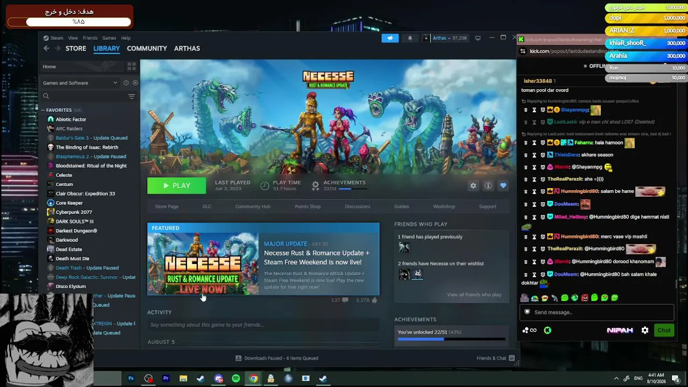Go to the COMMUNITY tab
The image size is (688, 387).
click(x=147, y=48)
